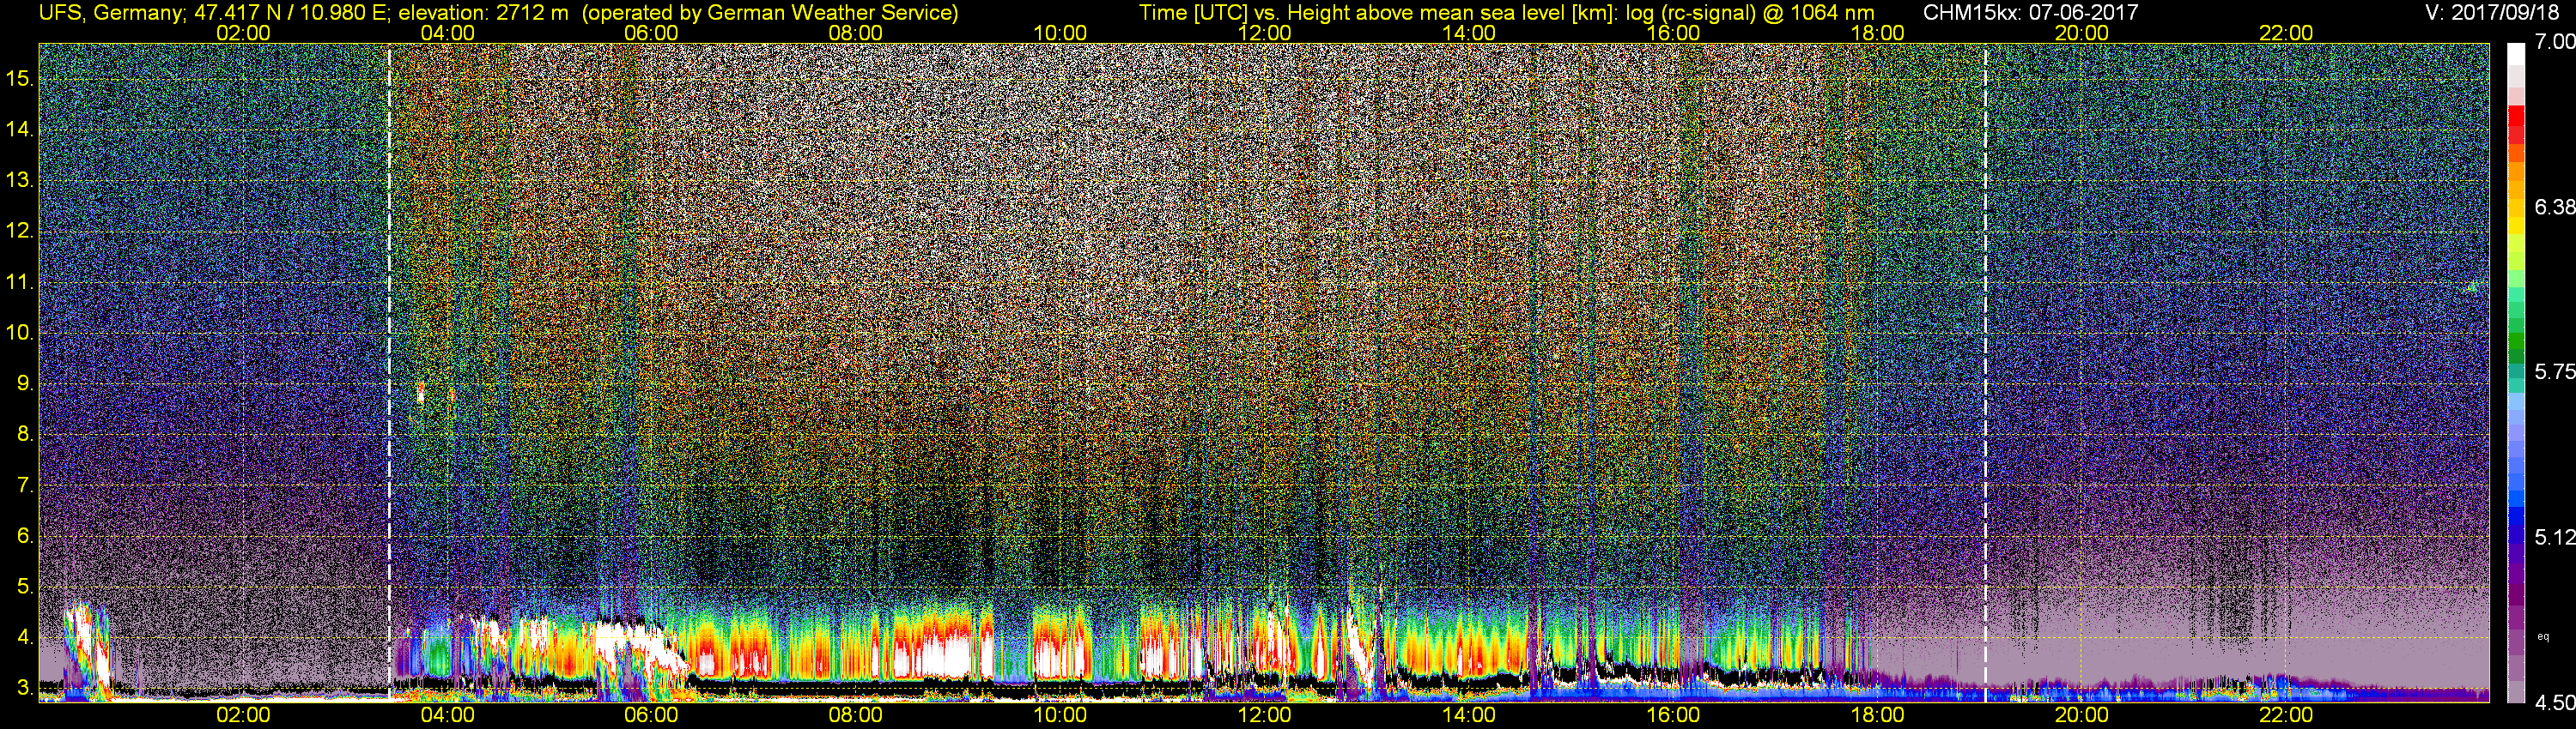Click the height axis label '8.'
The width and height of the screenshot is (2576, 729).
tap(25, 435)
